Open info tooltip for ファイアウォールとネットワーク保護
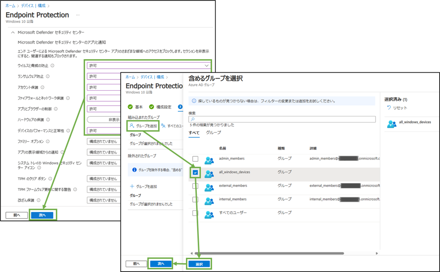Screen dimensions: 440x272 tap(68, 98)
